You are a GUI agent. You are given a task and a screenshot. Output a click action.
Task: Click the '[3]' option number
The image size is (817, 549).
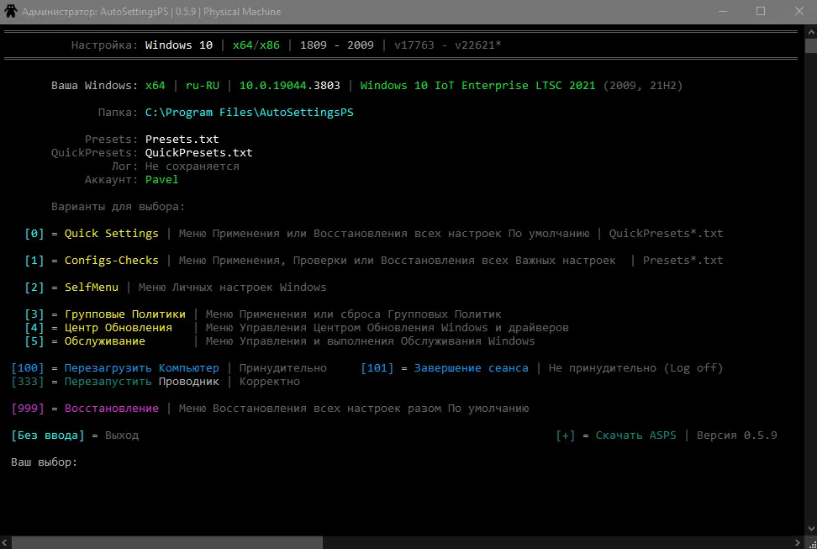tap(34, 314)
